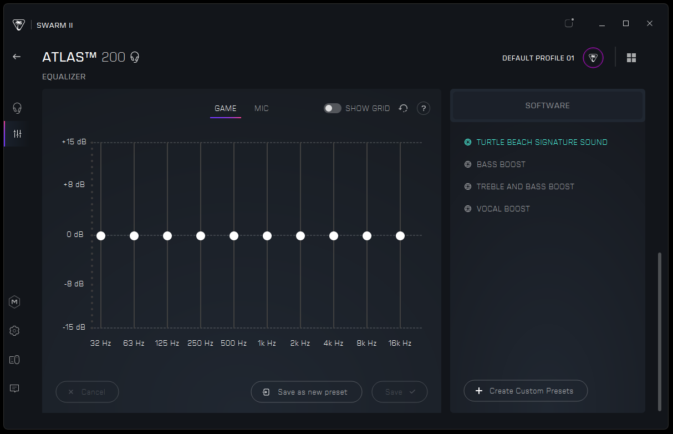This screenshot has width=673, height=434.
Task: Click Save as new preset button
Action: point(307,392)
